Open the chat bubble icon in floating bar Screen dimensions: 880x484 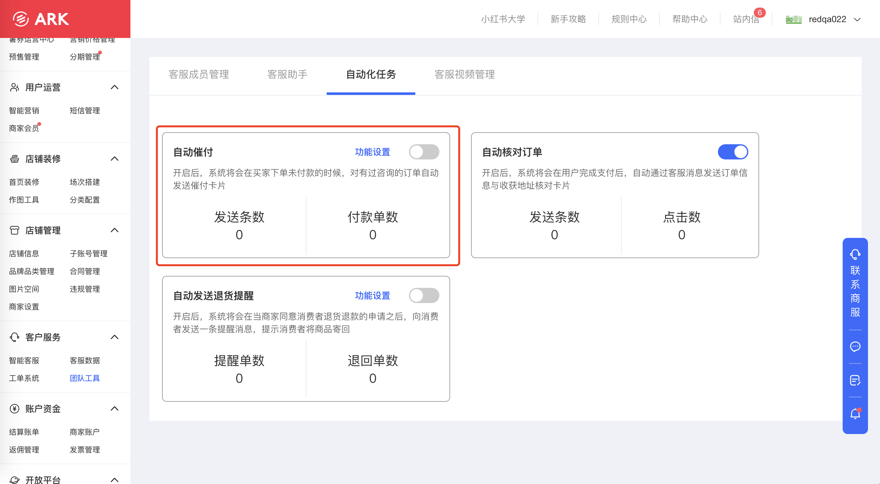(x=855, y=347)
